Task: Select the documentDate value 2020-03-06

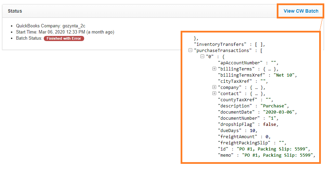Action: pyautogui.click(x=279, y=112)
